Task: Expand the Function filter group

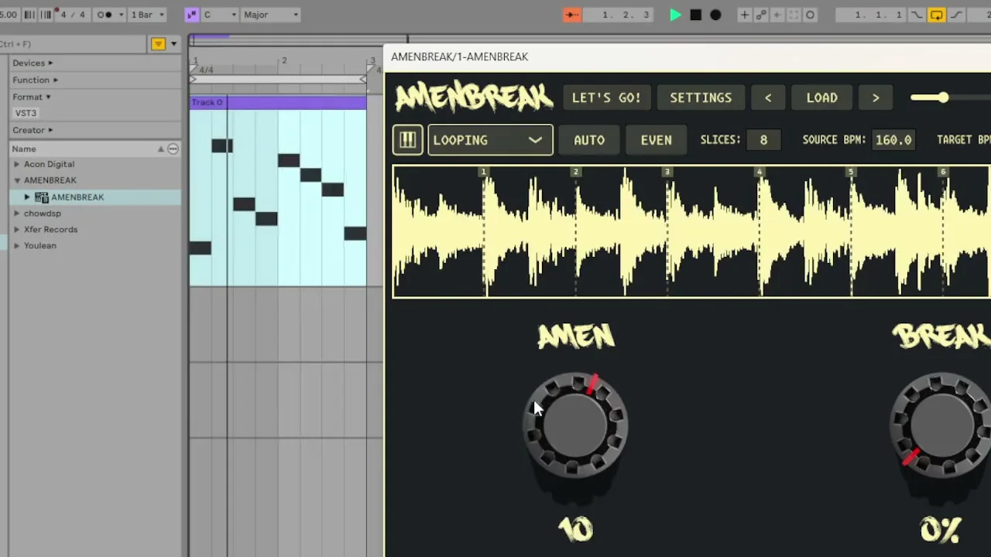Action: point(35,80)
